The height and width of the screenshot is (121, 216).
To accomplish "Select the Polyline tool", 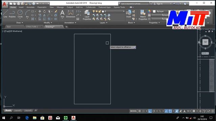I will pos(12,14).
